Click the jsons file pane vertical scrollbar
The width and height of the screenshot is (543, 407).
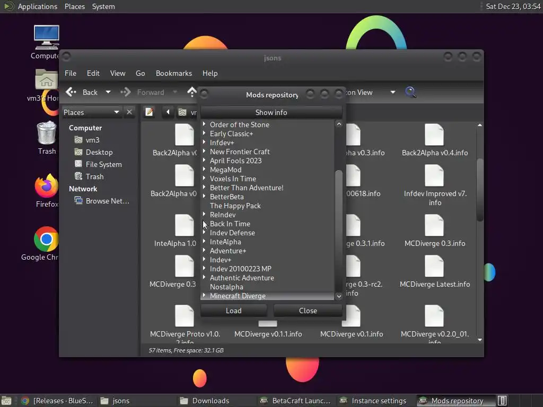click(479, 190)
